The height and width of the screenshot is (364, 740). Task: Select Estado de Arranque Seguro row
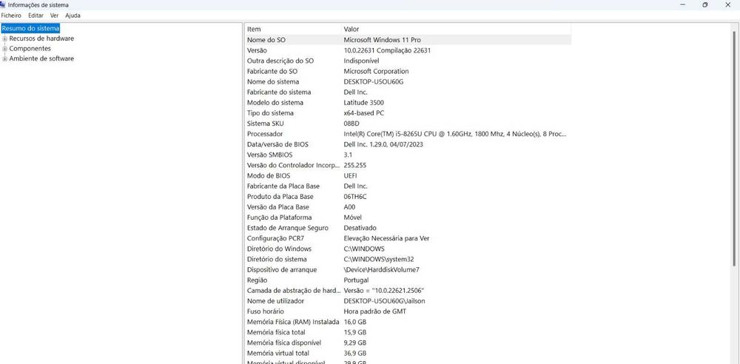point(408,228)
